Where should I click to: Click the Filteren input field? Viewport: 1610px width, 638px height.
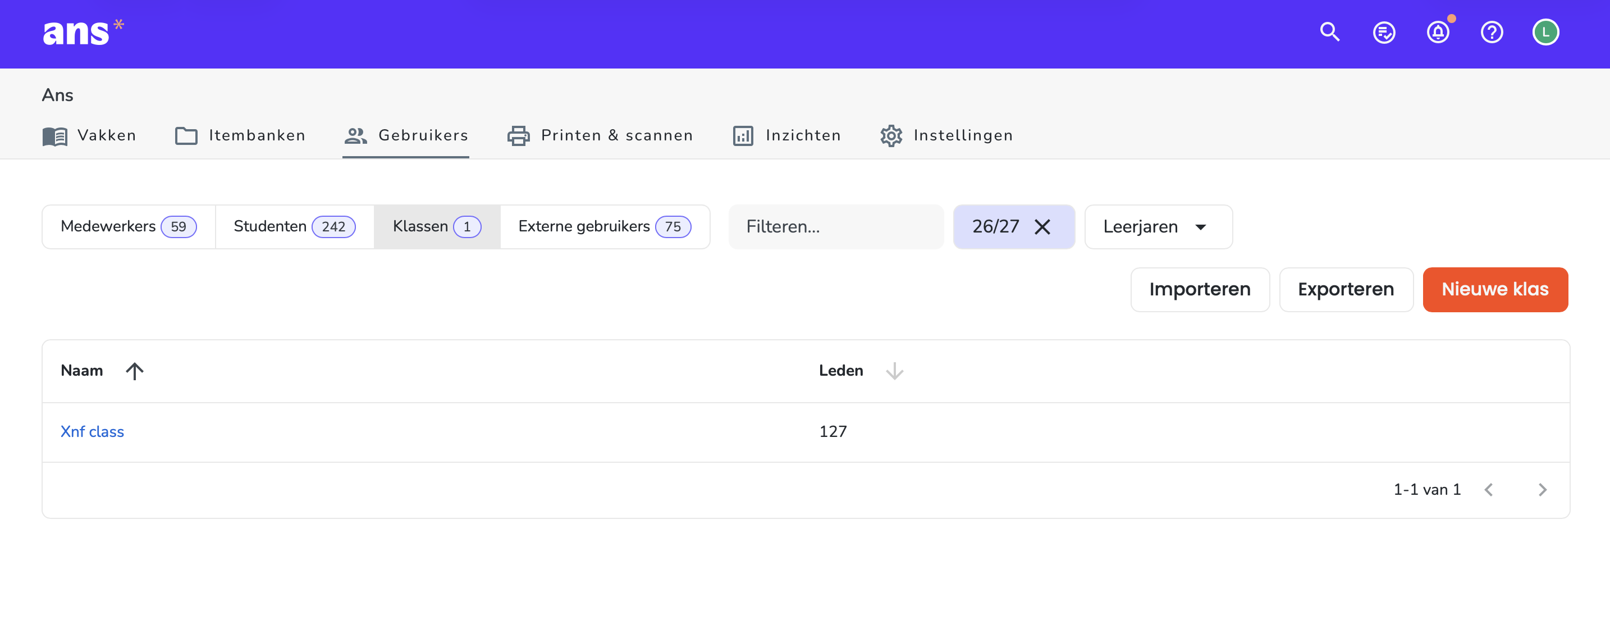point(836,226)
